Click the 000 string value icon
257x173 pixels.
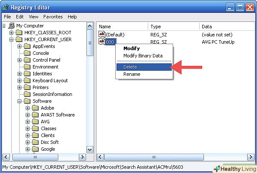point(102,42)
